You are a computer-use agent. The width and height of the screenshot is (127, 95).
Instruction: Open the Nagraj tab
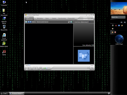click(54, 18)
